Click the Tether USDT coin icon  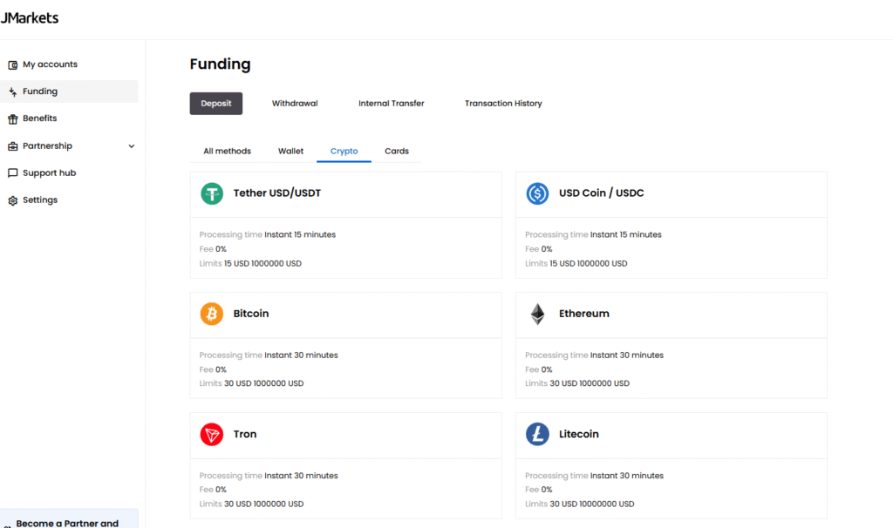pos(212,193)
